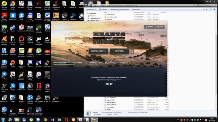Select the iTunes desktop icon
Image resolution: width=218 pixels, height=122 pixels.
click(x=38, y=75)
